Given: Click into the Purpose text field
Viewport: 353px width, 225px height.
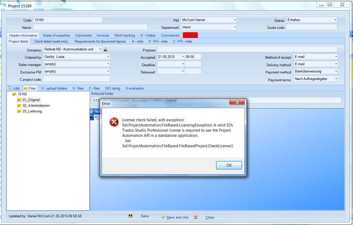Looking at the screenshot, I should tap(247, 49).
